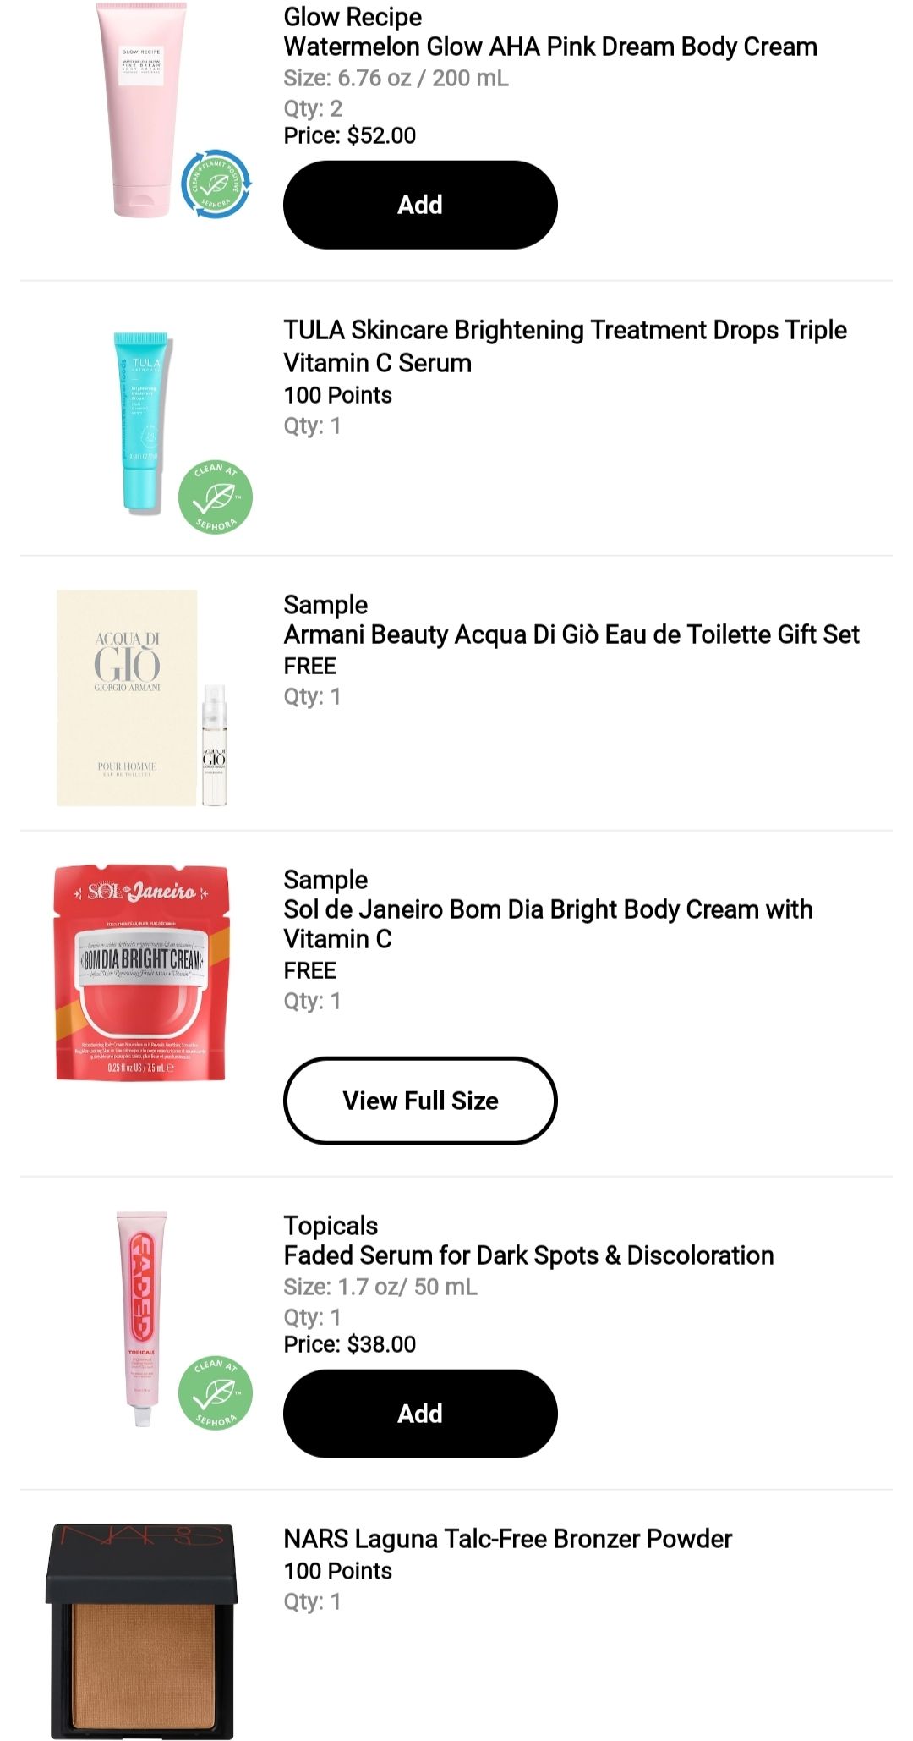Open NARS Laguna Talc-Free Bronzer title
This screenshot has width=913, height=1741.
pos(507,1539)
